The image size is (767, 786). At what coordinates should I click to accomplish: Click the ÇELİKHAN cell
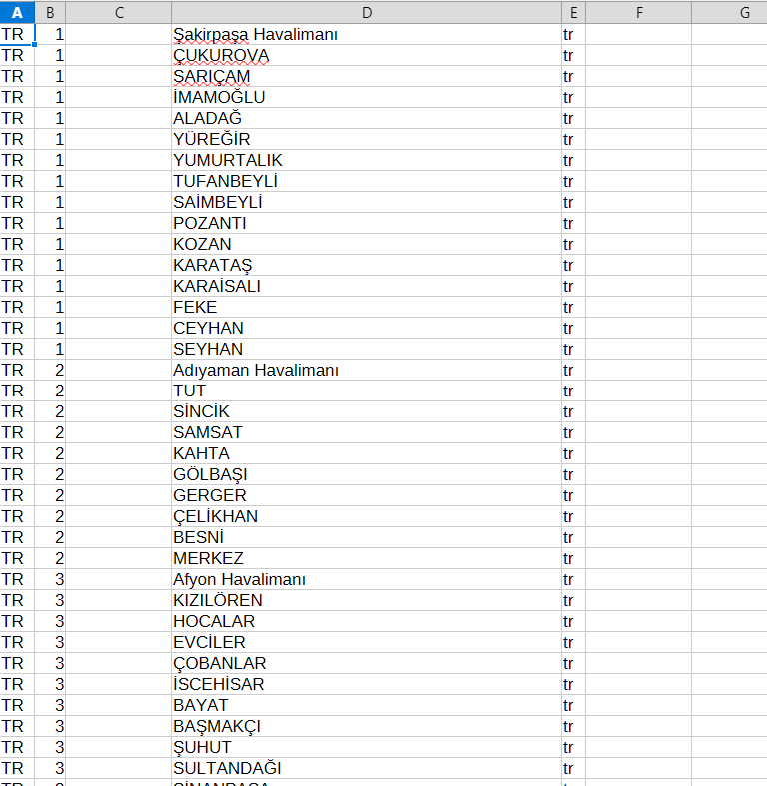[367, 516]
